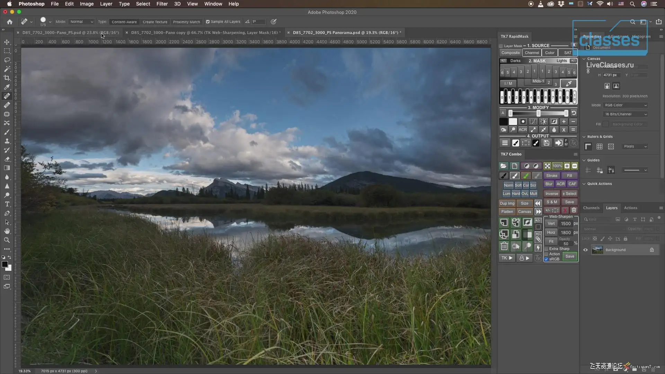Screen dimensions: 665x374
Task: Click the Content-Aware type button
Action: 124,22
